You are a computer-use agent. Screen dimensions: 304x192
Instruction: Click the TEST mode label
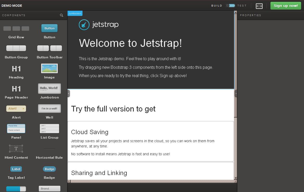click(242, 6)
